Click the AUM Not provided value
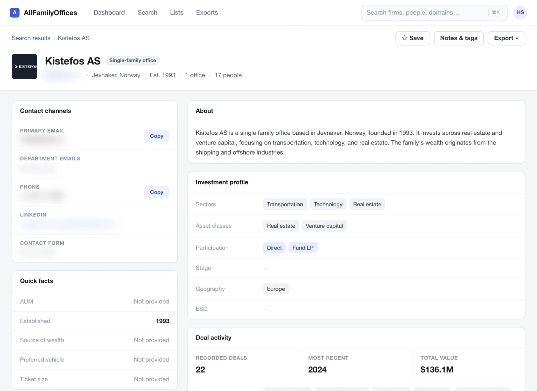 pos(151,302)
